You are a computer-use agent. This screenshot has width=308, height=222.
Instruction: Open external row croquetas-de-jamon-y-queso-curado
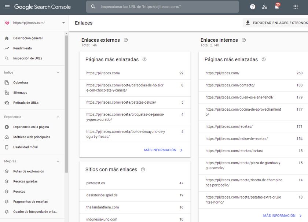pyautogui.click(x=135, y=117)
